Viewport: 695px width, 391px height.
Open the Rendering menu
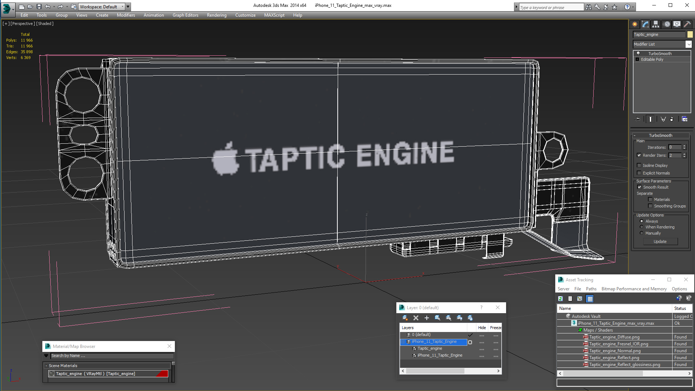(216, 15)
